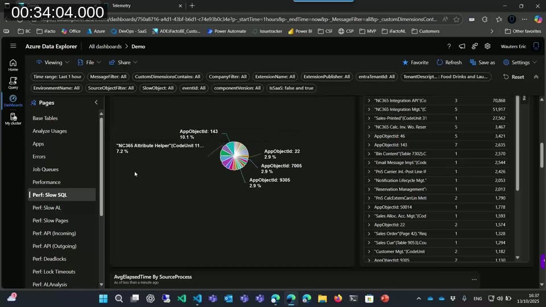Image resolution: width=546 pixels, height=307 pixels.
Task: Open Time range: Last 1 hour filter
Action: [x=57, y=77]
